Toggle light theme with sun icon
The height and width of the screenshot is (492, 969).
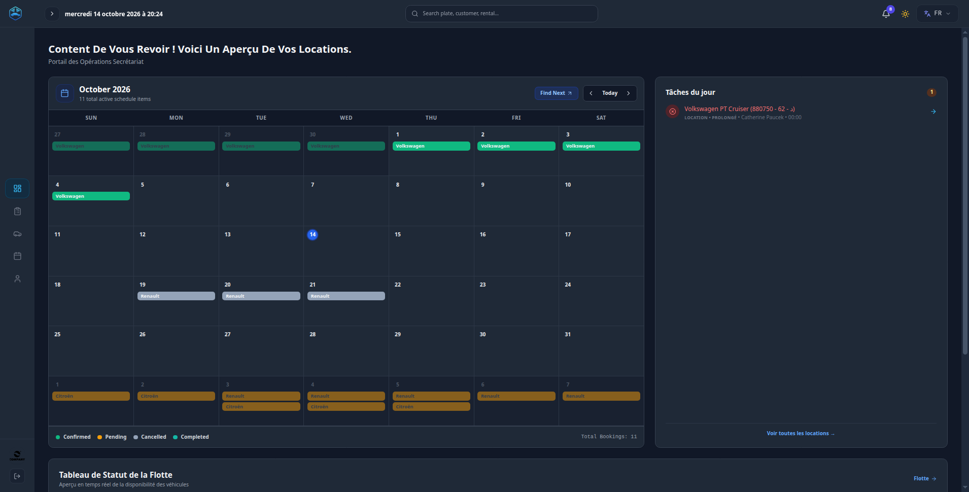pyautogui.click(x=905, y=14)
